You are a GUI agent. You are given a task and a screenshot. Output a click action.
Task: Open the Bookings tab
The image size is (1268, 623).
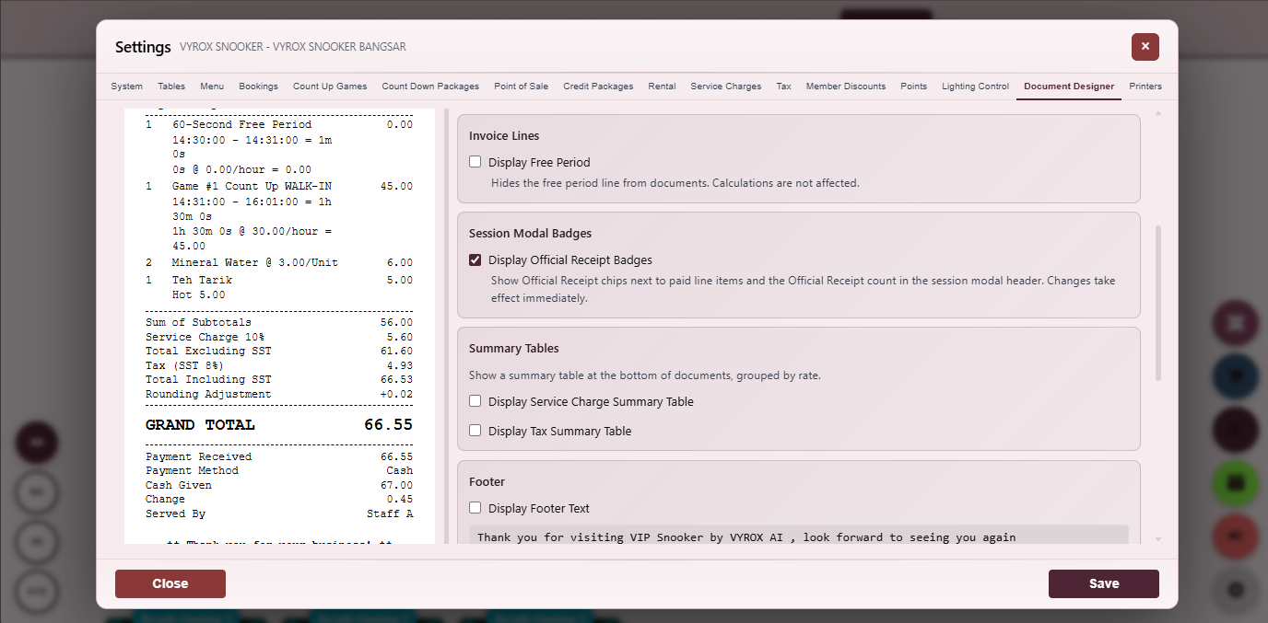(258, 87)
